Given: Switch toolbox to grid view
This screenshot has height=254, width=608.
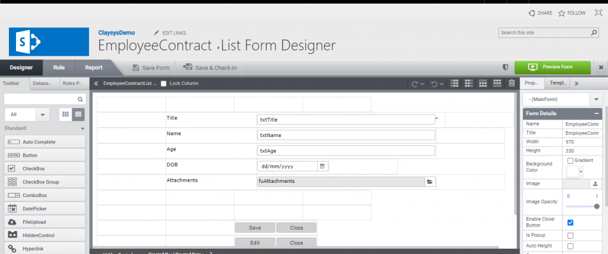Looking at the screenshot, I should (65, 114).
